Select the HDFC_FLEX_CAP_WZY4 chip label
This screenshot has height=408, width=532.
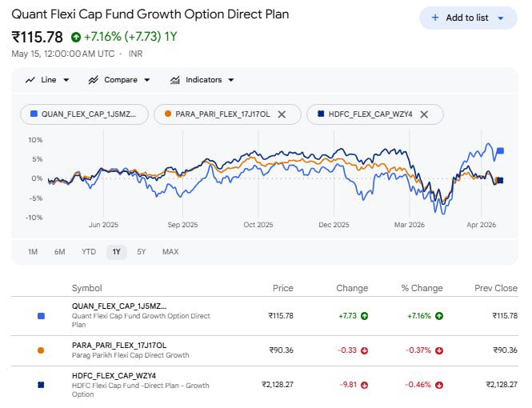click(370, 114)
